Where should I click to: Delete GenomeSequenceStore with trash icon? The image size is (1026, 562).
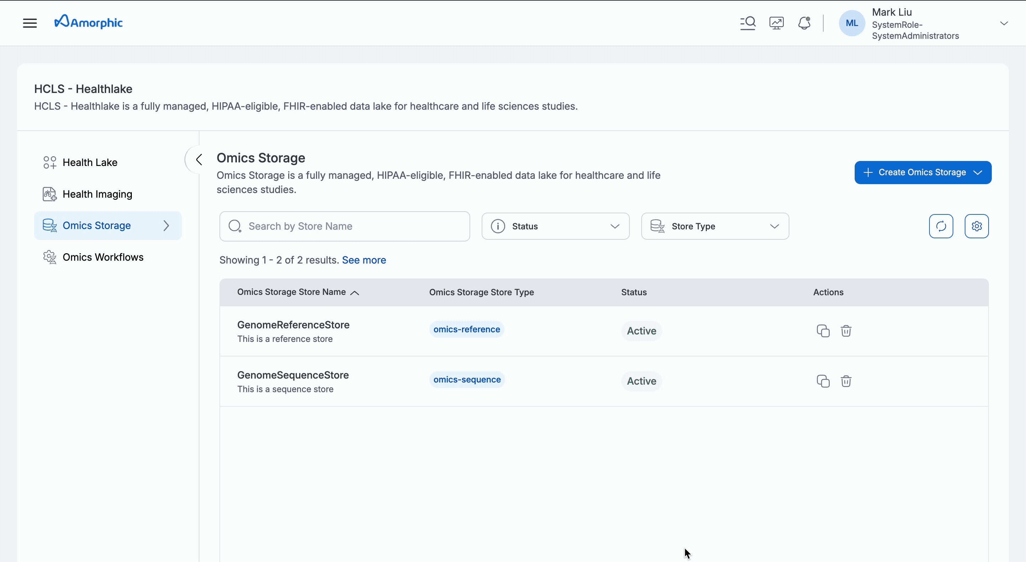(x=846, y=381)
